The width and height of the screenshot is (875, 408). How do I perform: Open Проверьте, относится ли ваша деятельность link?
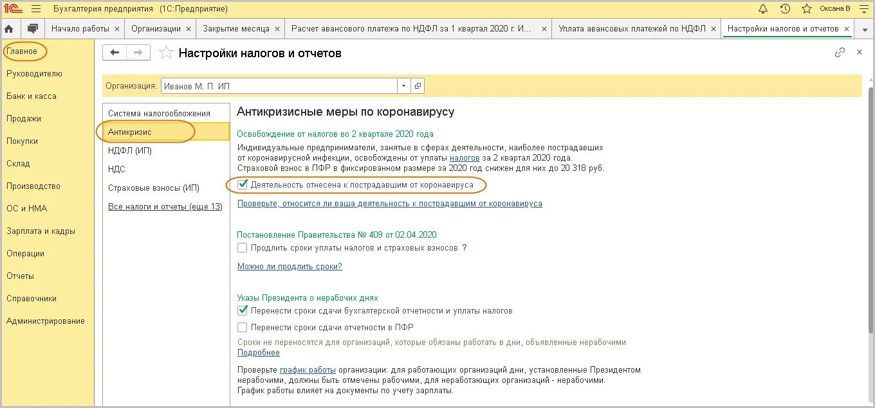390,203
